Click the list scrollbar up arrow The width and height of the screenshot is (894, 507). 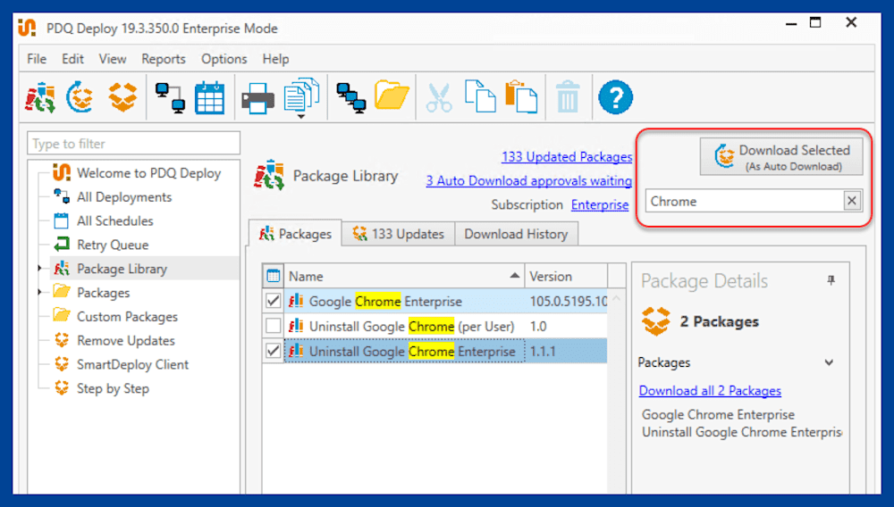coord(616,298)
